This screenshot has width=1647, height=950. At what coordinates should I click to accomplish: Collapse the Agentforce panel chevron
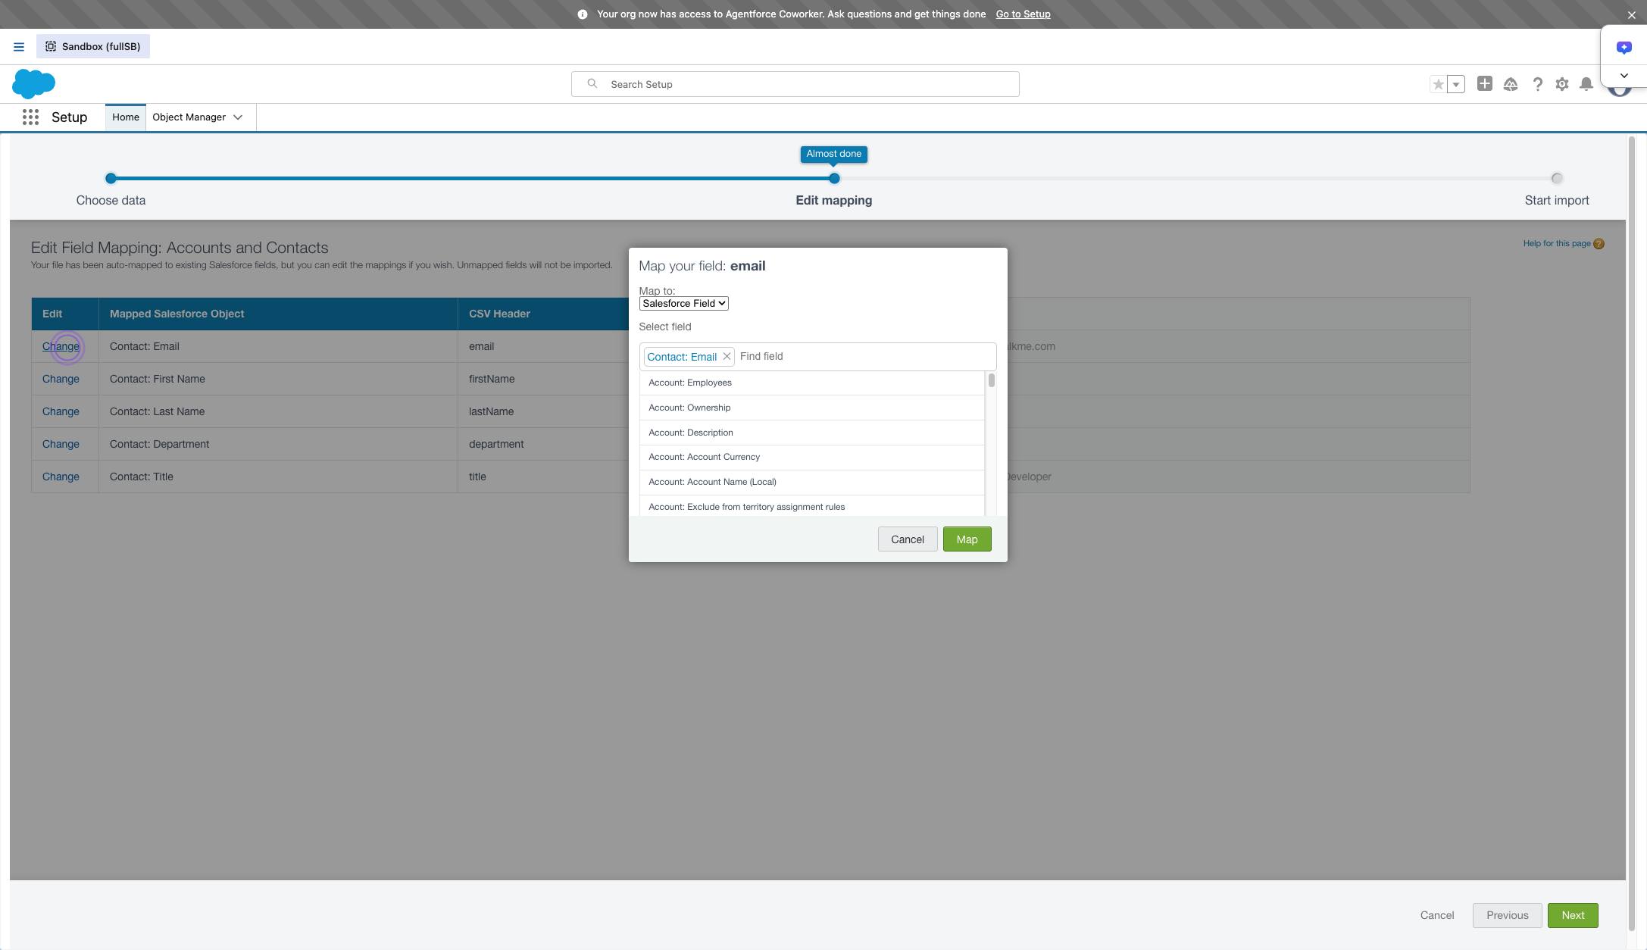pos(1624,76)
